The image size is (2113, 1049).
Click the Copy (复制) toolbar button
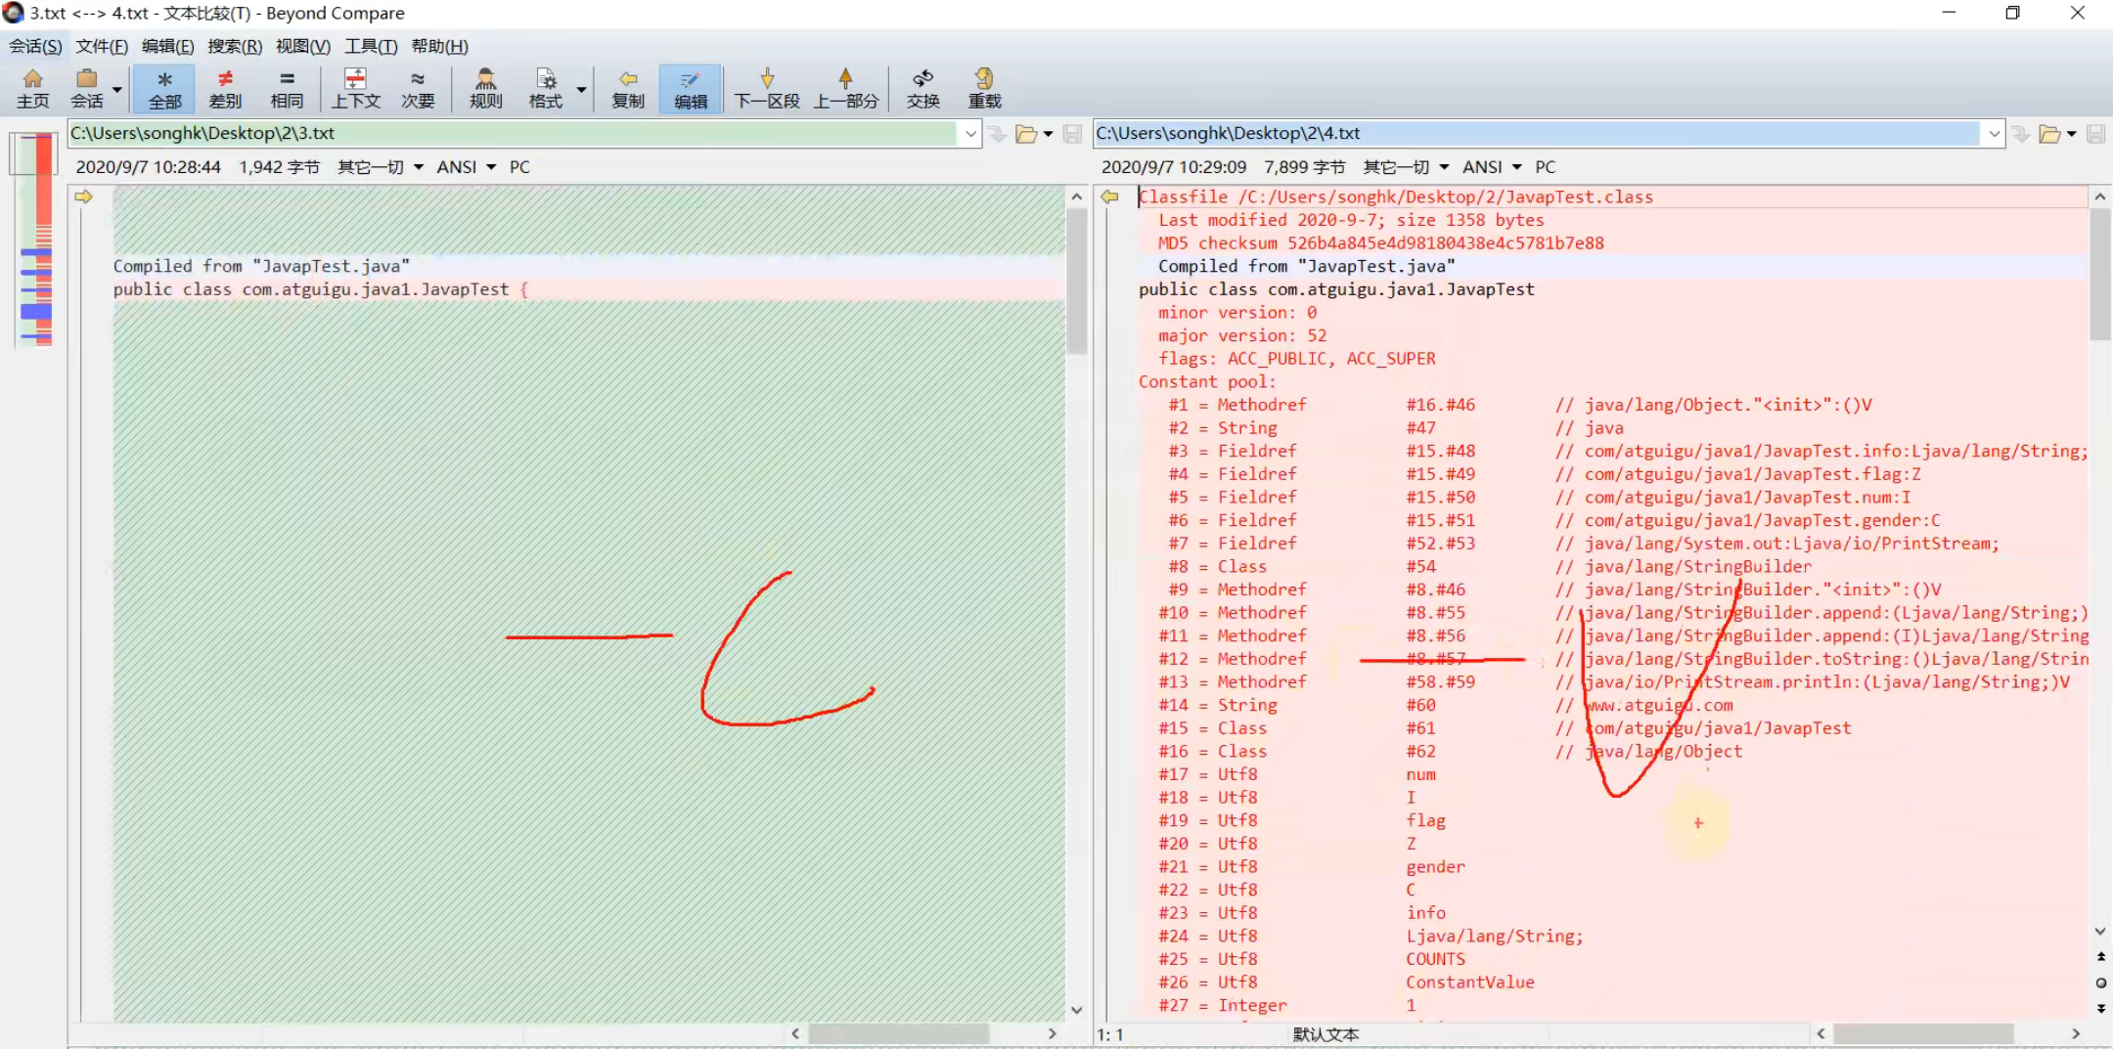pyautogui.click(x=628, y=88)
